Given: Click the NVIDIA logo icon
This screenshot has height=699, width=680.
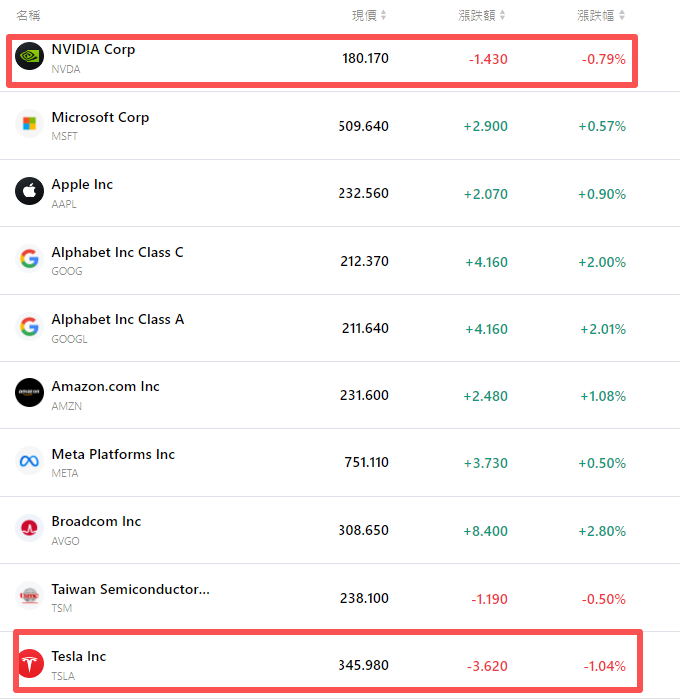Looking at the screenshot, I should pyautogui.click(x=30, y=57).
